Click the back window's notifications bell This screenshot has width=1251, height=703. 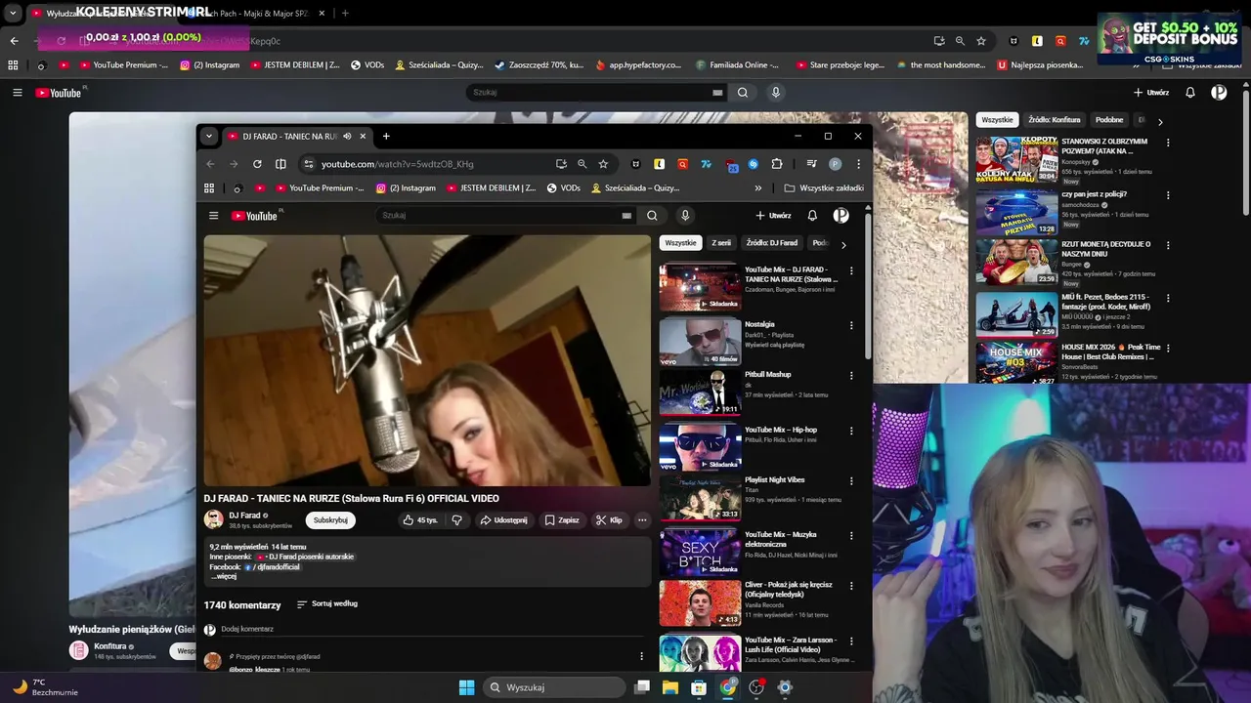point(1190,93)
